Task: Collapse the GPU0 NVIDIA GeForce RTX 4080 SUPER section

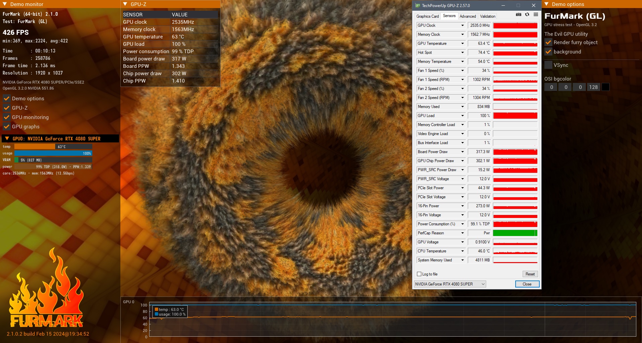Action: pos(7,138)
